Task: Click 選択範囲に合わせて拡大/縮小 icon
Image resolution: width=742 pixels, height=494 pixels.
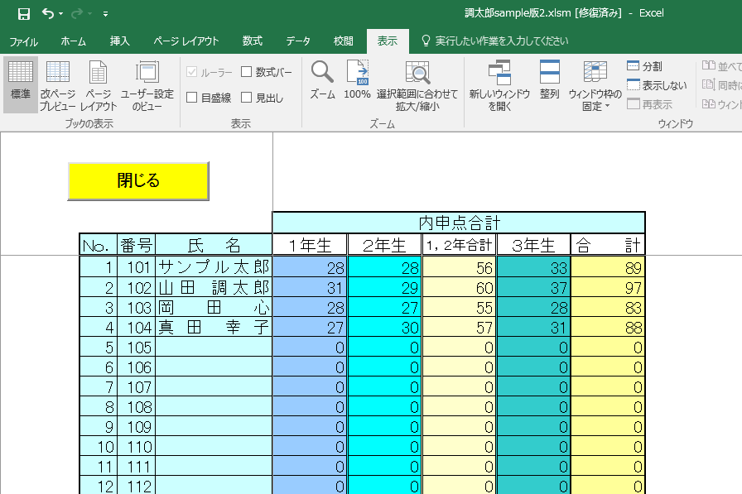Action: coord(417,85)
